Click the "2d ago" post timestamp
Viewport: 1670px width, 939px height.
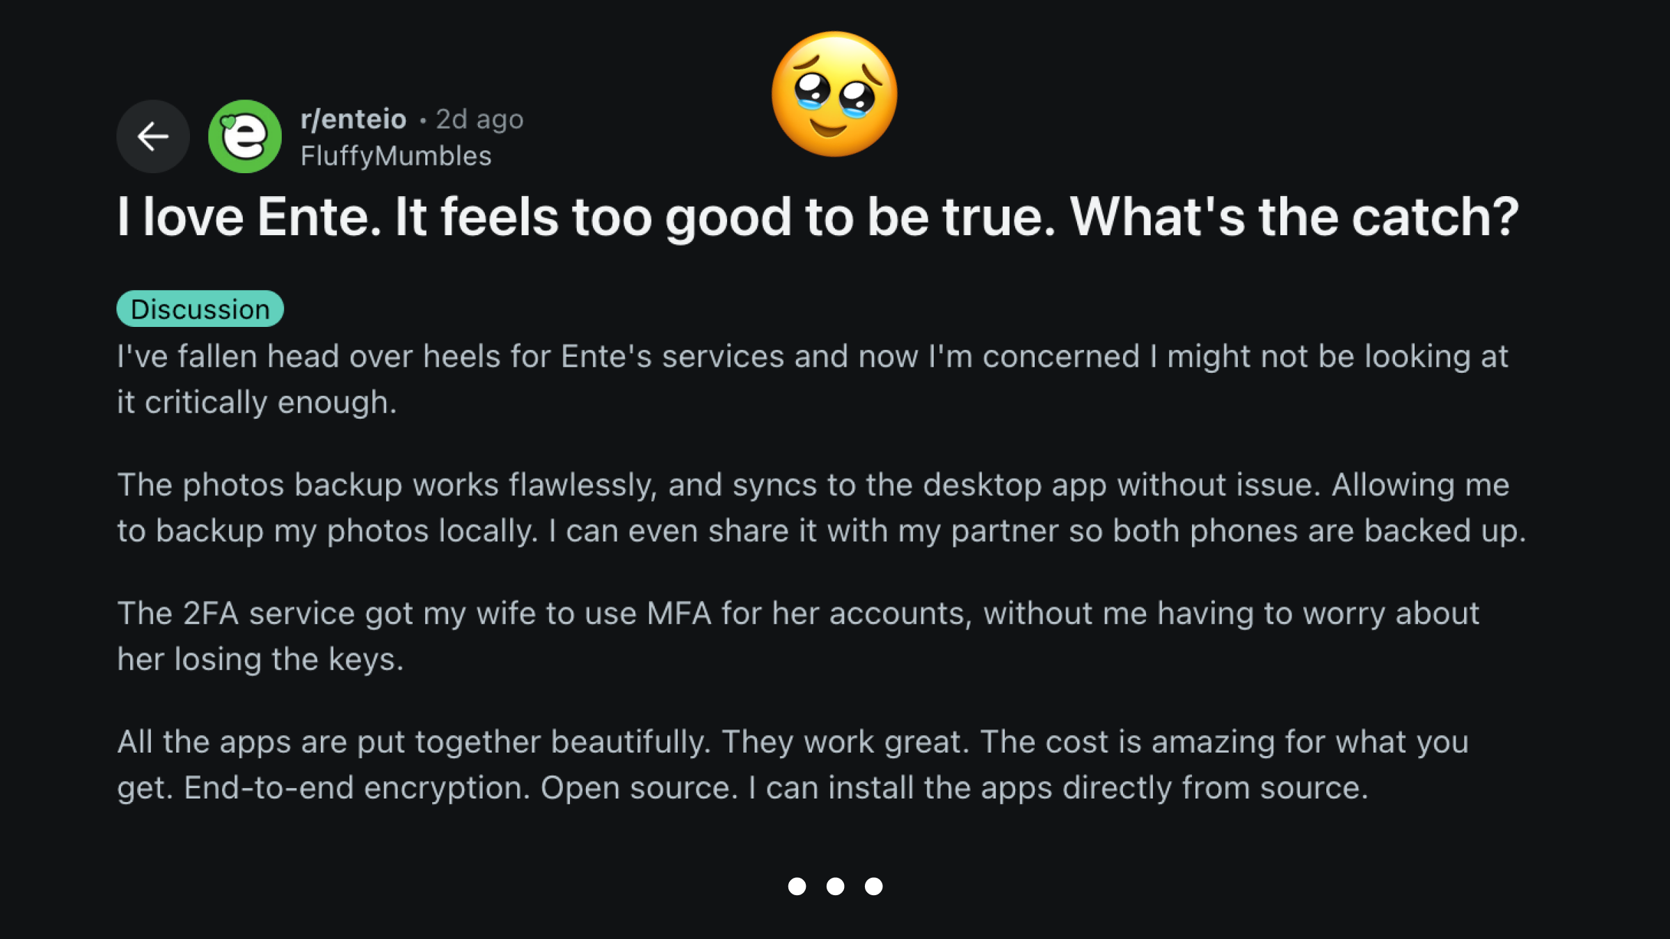click(479, 120)
